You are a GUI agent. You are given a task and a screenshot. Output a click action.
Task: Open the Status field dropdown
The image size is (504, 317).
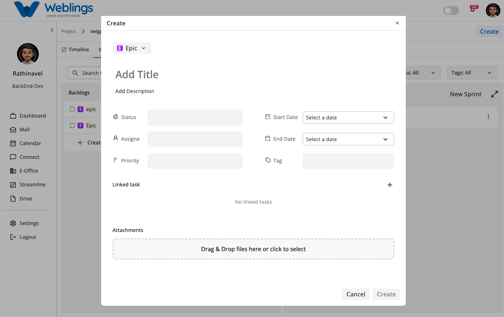[195, 118]
